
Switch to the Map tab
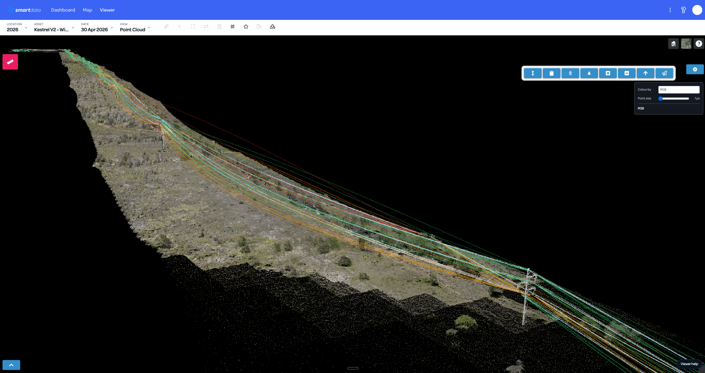pos(87,10)
